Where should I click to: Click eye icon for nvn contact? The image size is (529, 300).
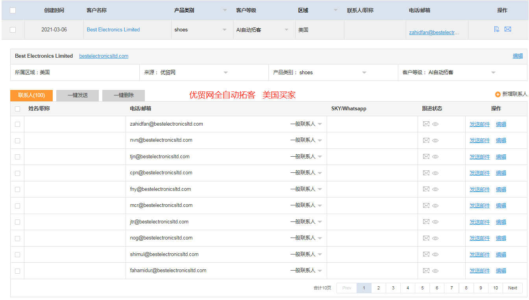pos(435,140)
